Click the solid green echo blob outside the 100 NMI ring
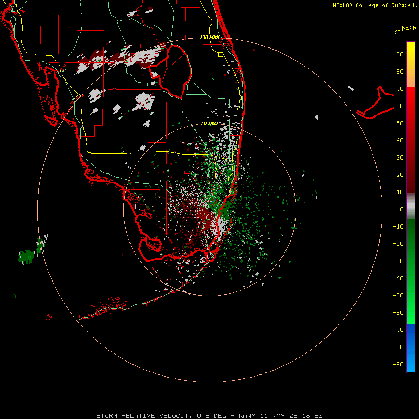The image size is (419, 419). 26,256
